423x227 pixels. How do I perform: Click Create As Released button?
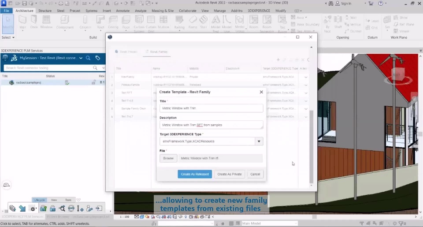(x=195, y=174)
